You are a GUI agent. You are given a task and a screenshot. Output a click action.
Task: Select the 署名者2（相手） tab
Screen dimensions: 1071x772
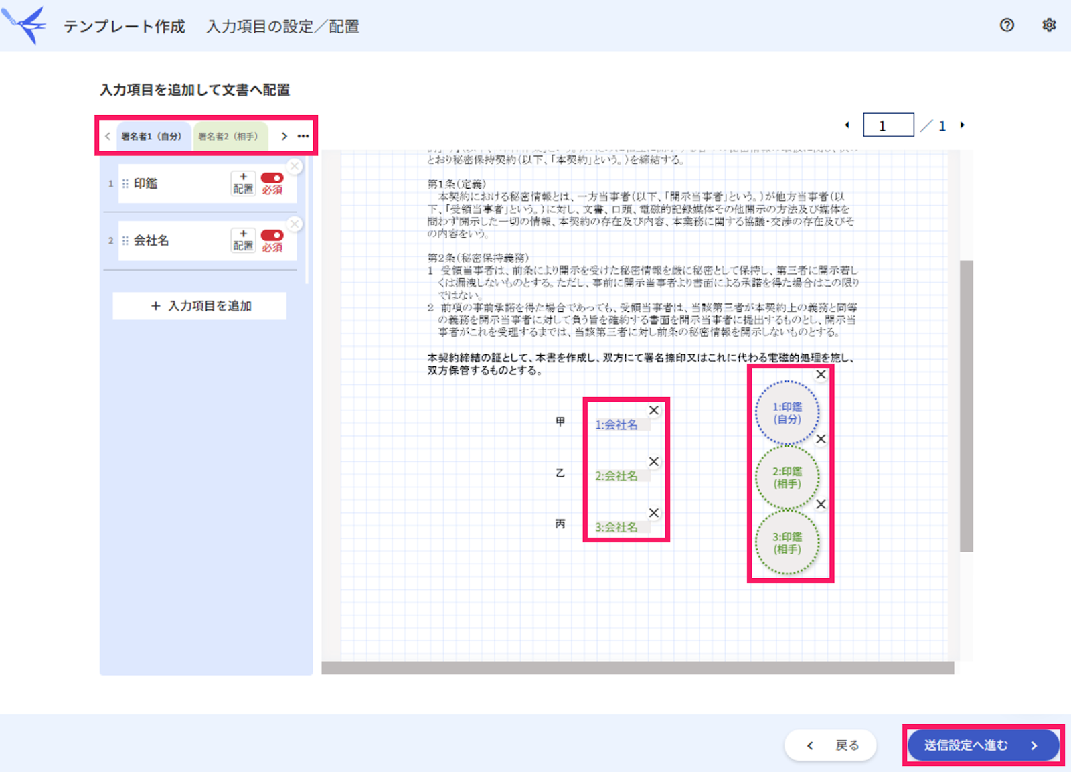tap(230, 136)
